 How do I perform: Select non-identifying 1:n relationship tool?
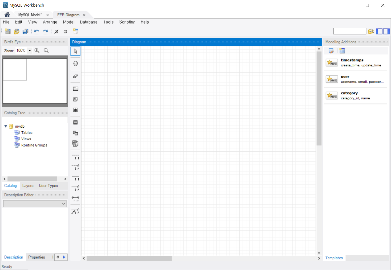click(x=75, y=167)
